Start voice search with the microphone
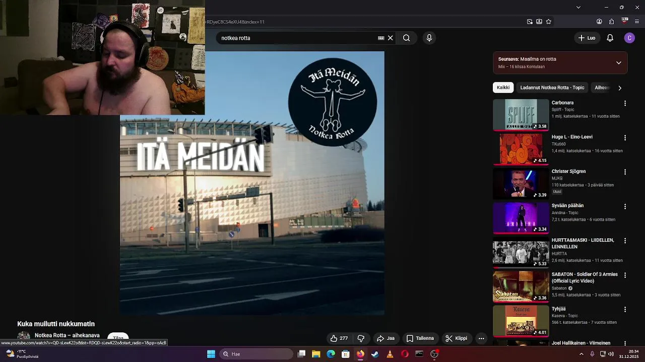 point(429,38)
